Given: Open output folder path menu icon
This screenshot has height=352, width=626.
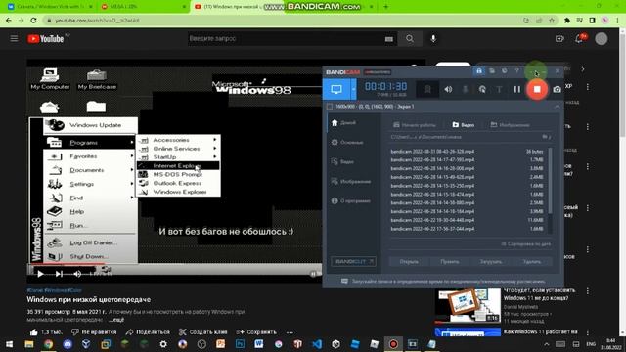Looking at the screenshot, I should 546,137.
